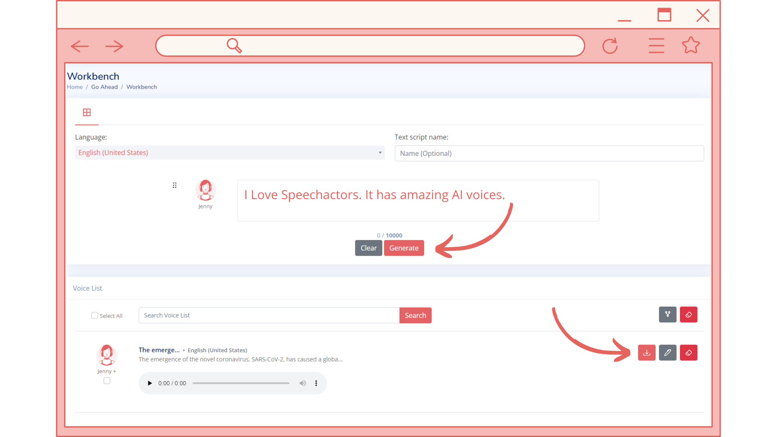Click the red diamond icon in Voice List toolbar

(688, 314)
